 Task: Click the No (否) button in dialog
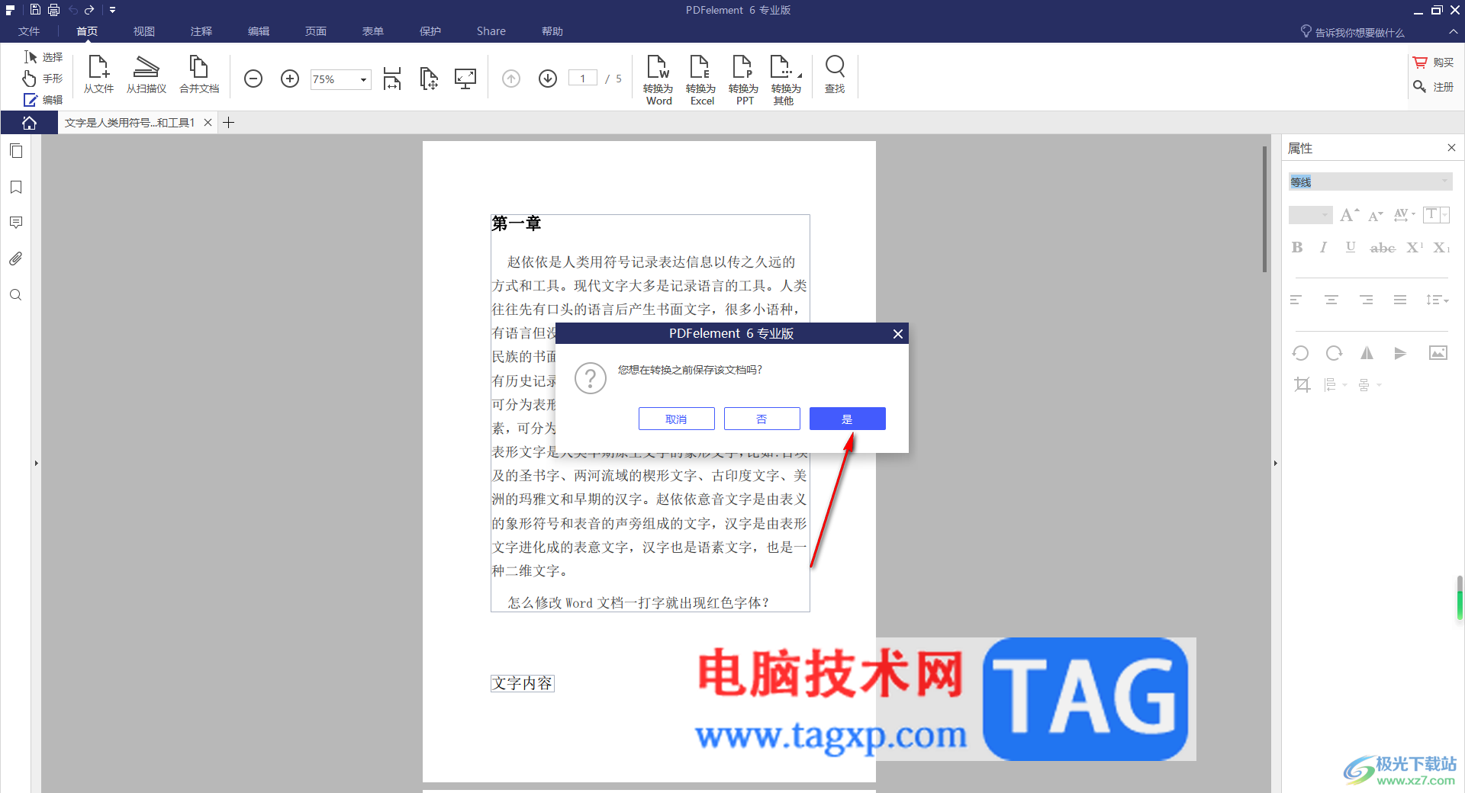tap(761, 419)
